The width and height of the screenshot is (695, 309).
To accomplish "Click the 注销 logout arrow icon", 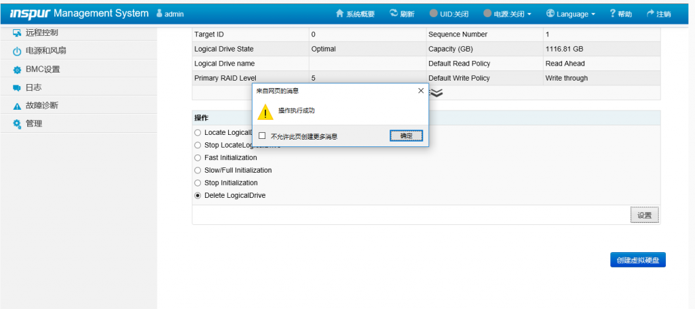I will [651, 14].
